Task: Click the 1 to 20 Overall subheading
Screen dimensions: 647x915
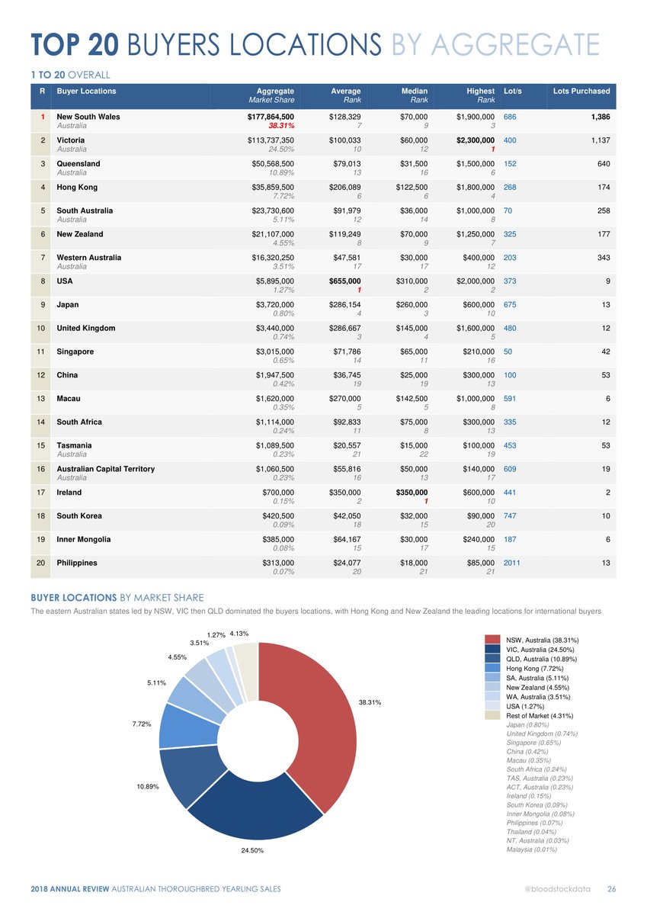Action: click(x=70, y=75)
